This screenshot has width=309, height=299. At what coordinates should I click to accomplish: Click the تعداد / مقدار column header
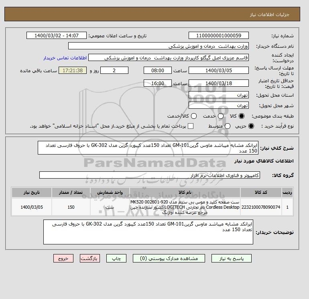coord(71,192)
